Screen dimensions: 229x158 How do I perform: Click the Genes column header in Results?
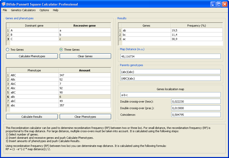pyautogui.click(x=146, y=26)
